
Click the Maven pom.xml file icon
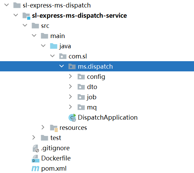pos(35,169)
